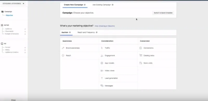Image resolution: width=208 pixels, height=101 pixels.
Task: Click info icon next to Use Existing Campaign
Action: pos(113,5)
